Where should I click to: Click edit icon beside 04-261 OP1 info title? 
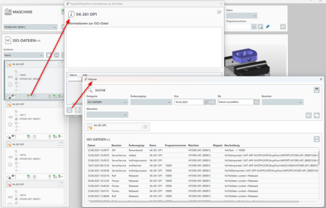219,12
